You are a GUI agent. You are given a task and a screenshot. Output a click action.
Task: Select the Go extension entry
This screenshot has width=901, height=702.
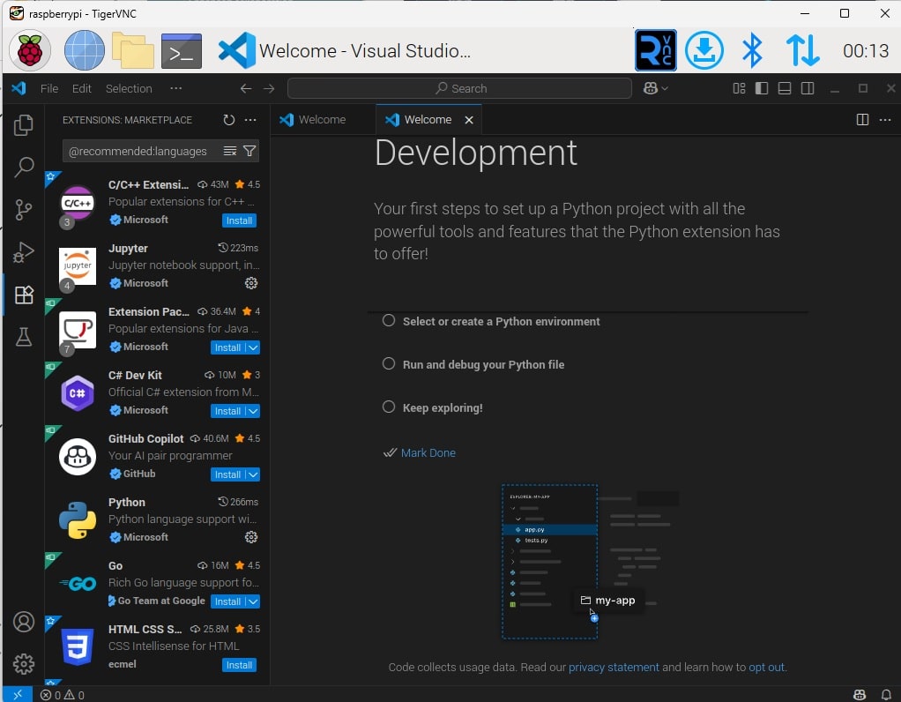(x=158, y=583)
